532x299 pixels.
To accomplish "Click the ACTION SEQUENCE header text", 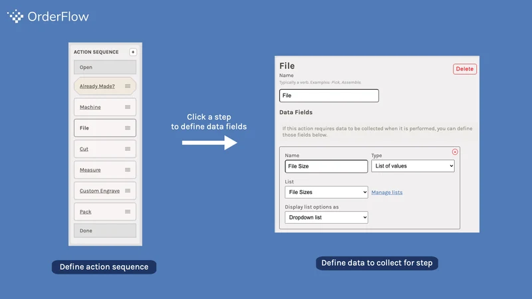I will pos(96,52).
